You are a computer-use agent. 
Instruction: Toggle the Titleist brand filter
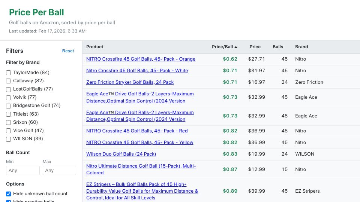[x=9, y=114]
